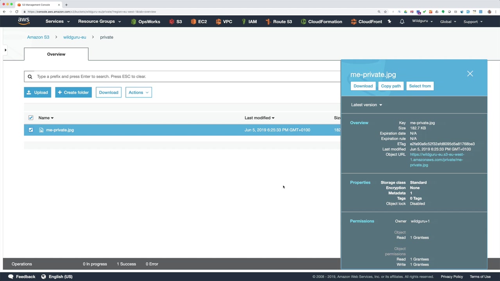This screenshot has width=500, height=281.
Task: Open the IAM shortcut in the navbar
Action: coord(249,21)
